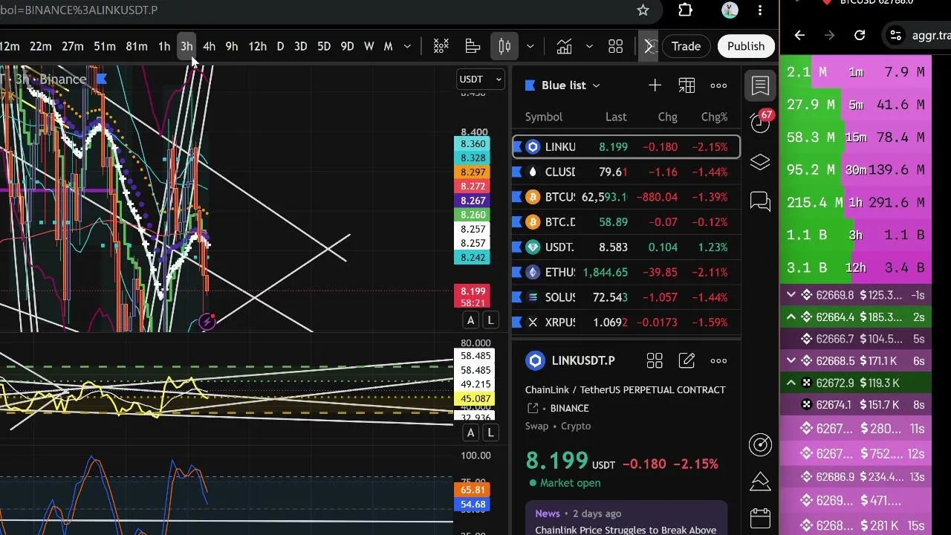This screenshot has height=535, width=951.
Task: Open LINKUSDT.P details more options
Action: 718,361
